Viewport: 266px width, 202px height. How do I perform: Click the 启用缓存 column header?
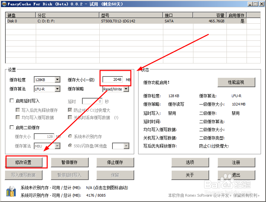[x=237, y=15]
